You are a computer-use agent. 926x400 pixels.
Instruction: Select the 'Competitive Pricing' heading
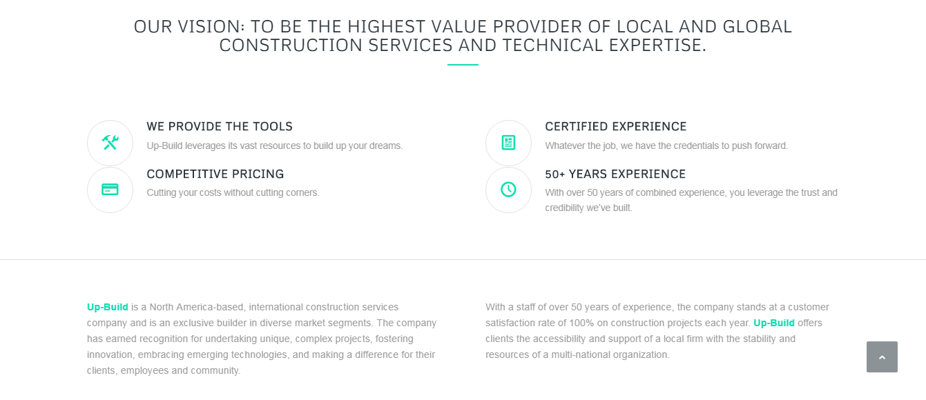[x=215, y=174]
